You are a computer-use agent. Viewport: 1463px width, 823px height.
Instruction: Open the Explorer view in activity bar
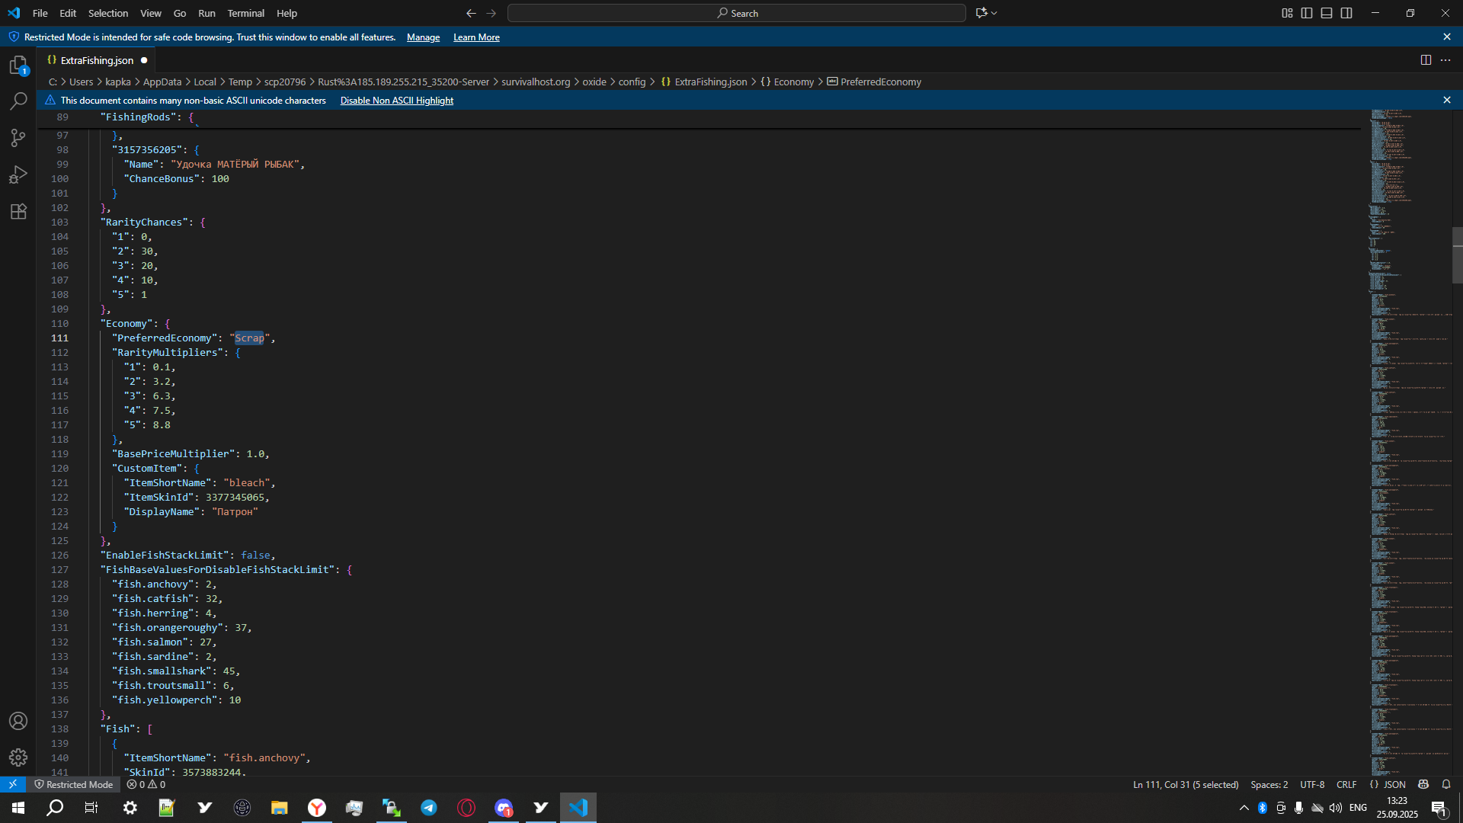point(18,65)
